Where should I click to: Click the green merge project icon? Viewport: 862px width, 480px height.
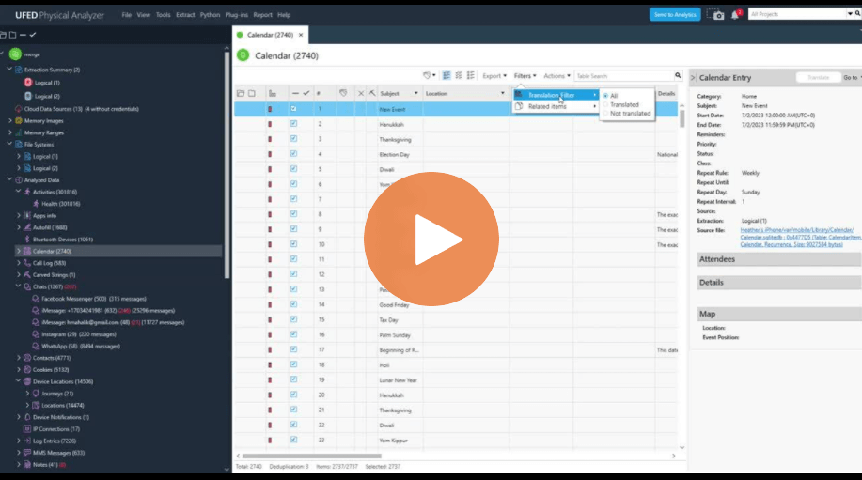point(15,54)
